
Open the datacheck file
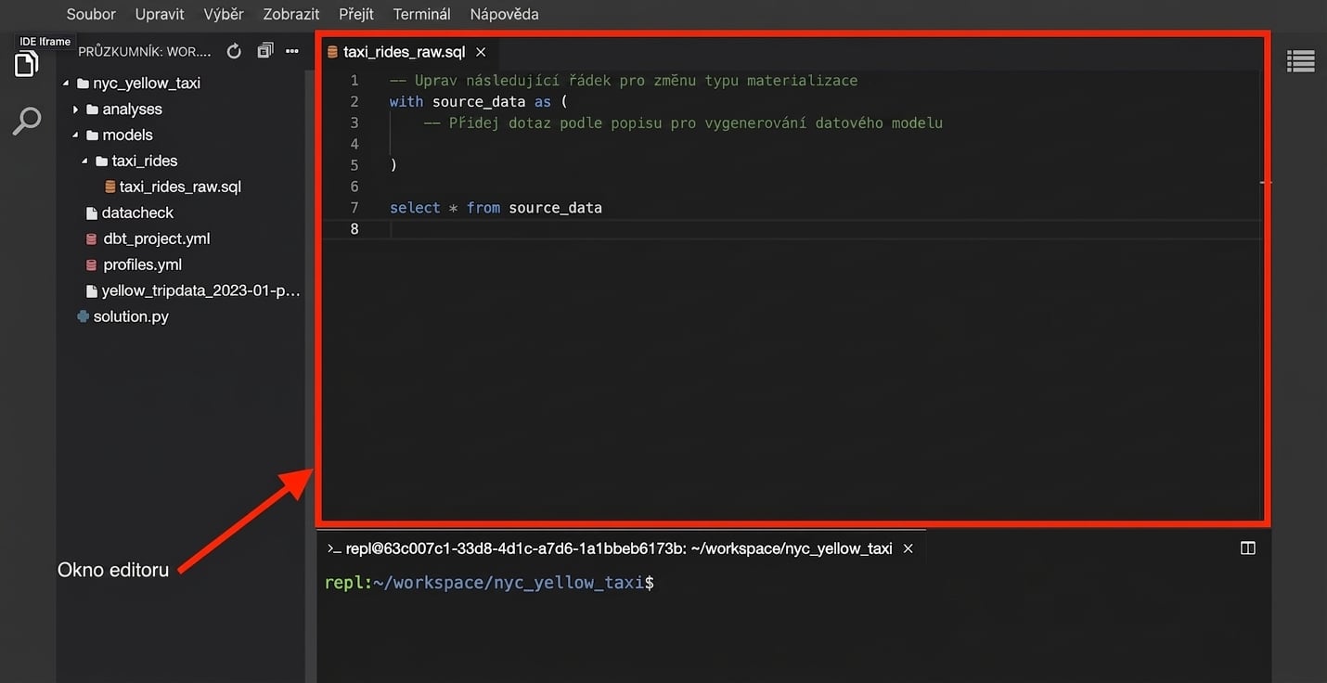pos(137,213)
